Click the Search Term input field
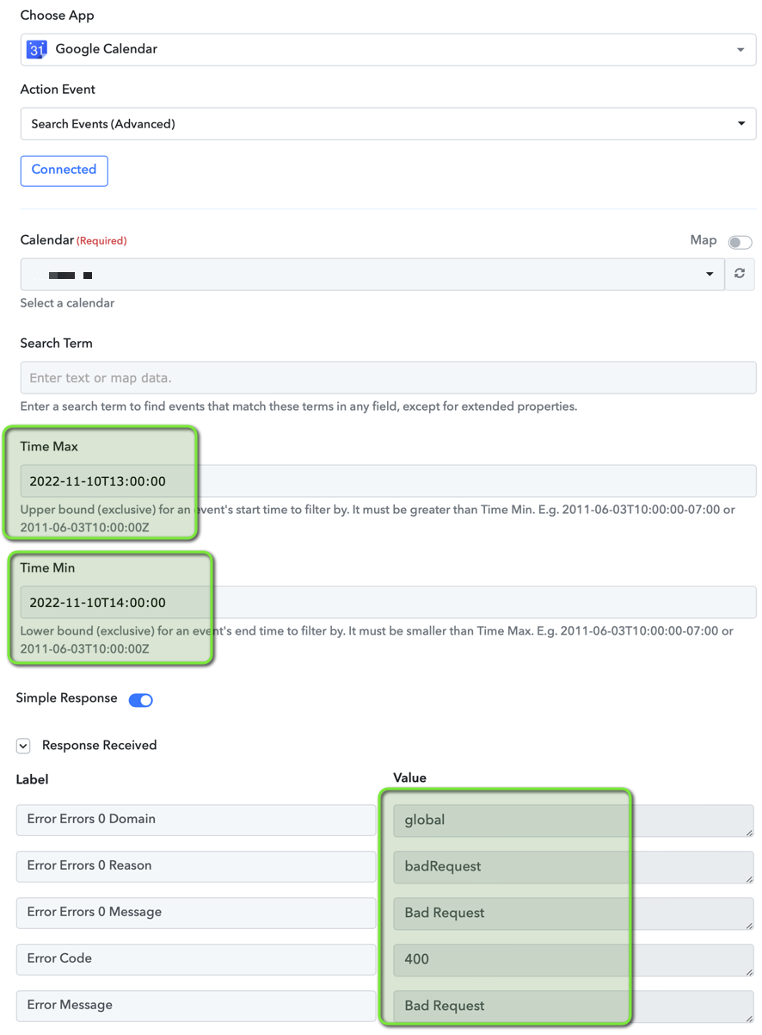The image size is (762, 1035). point(388,378)
